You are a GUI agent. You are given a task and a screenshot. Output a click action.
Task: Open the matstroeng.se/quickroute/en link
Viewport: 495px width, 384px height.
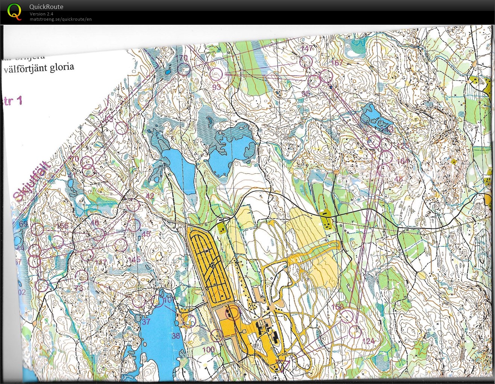(61, 19)
